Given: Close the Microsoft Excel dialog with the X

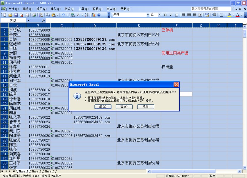Looking at the screenshot, I should [176, 85].
